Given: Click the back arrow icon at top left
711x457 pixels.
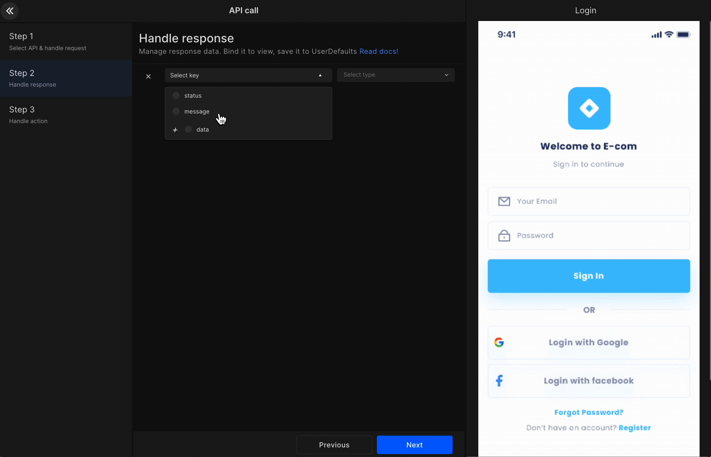Looking at the screenshot, I should click(10, 11).
